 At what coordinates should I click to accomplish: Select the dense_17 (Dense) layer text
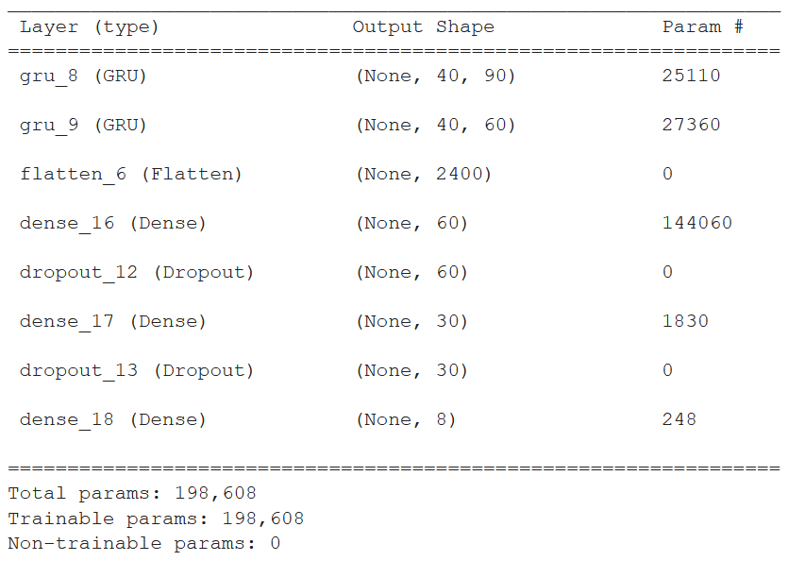(x=112, y=321)
